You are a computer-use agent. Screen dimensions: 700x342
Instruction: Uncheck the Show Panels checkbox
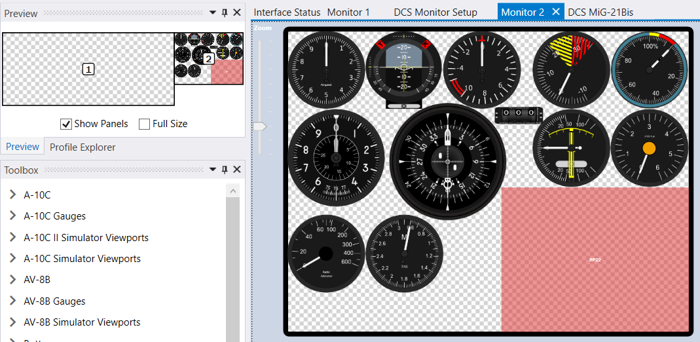(x=66, y=124)
